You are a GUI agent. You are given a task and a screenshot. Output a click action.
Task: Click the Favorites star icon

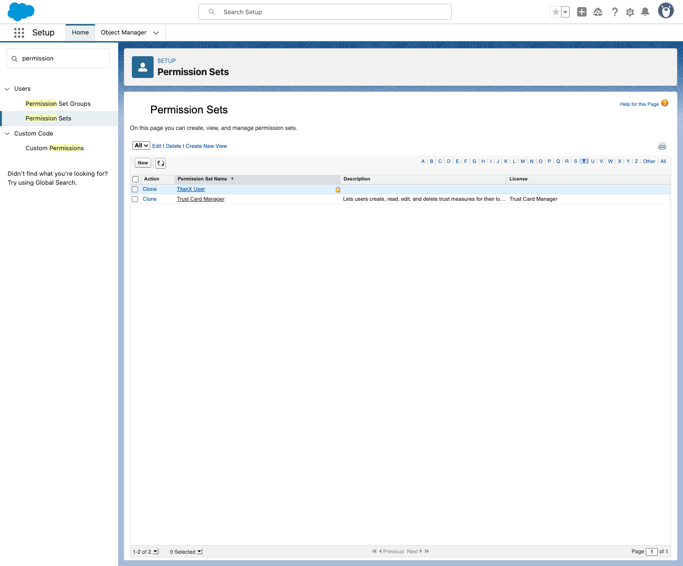tap(556, 12)
